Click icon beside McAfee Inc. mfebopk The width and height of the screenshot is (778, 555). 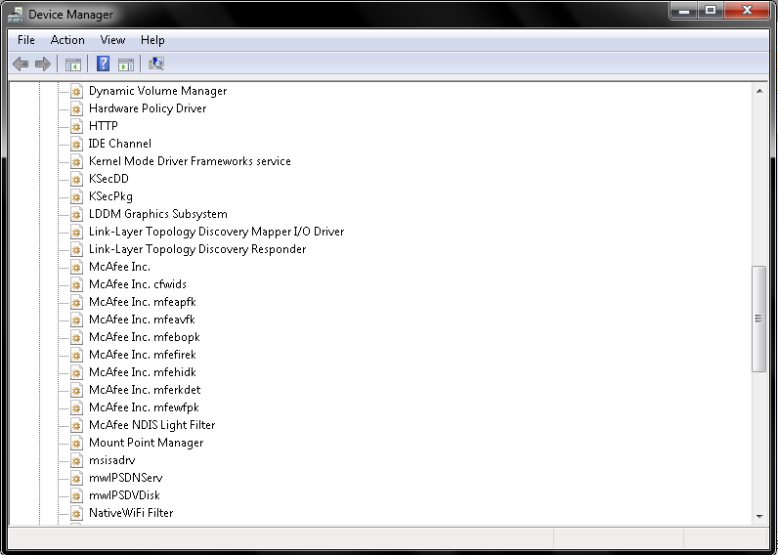coord(76,337)
